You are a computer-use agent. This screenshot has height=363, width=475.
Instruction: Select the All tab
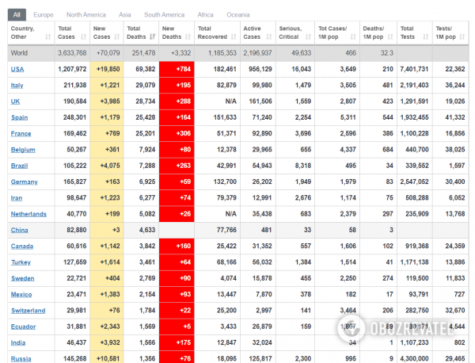coord(17,15)
